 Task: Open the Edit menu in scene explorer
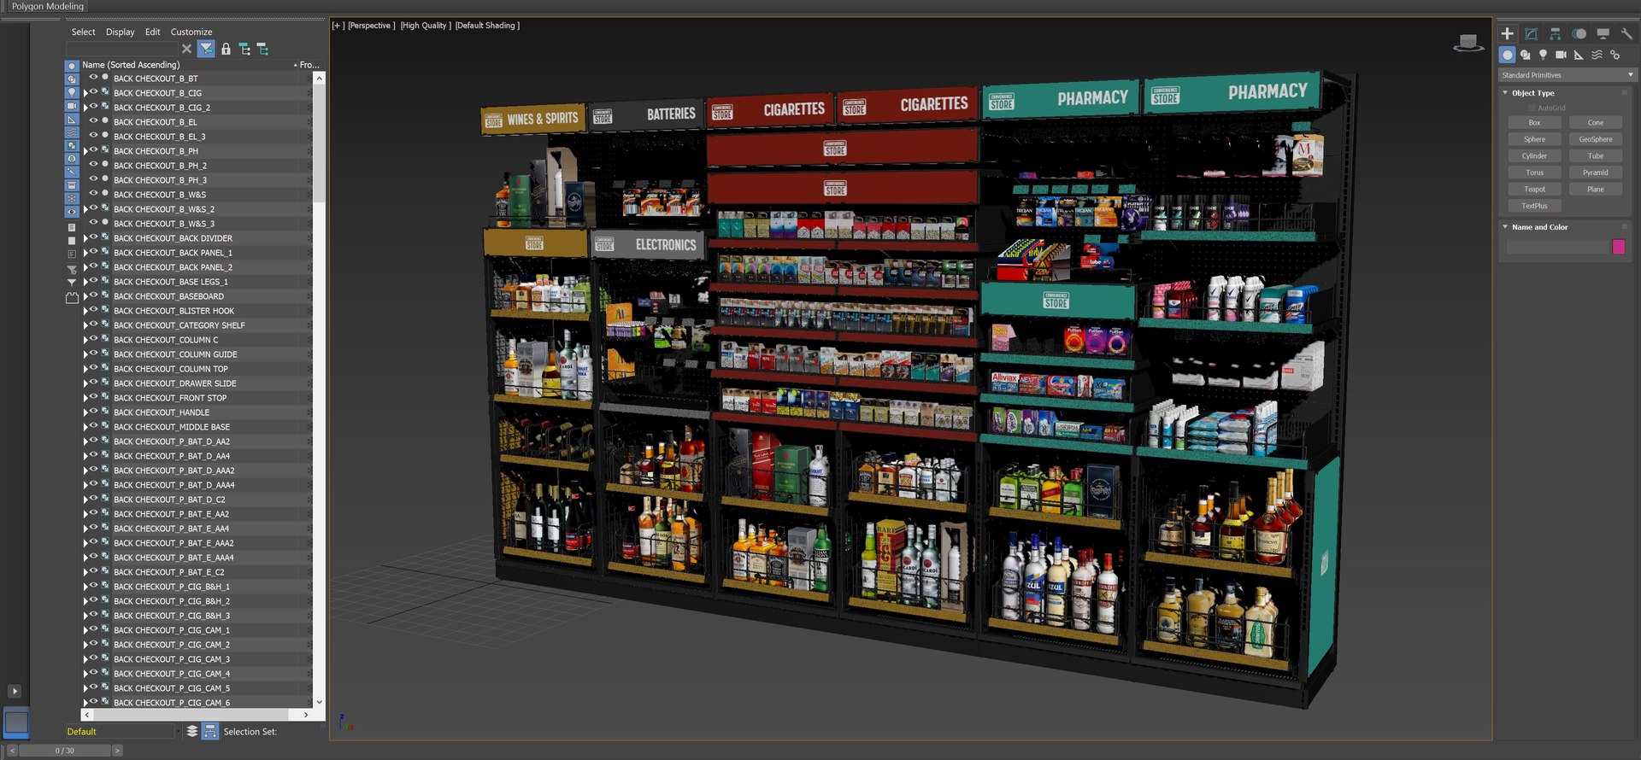point(152,32)
